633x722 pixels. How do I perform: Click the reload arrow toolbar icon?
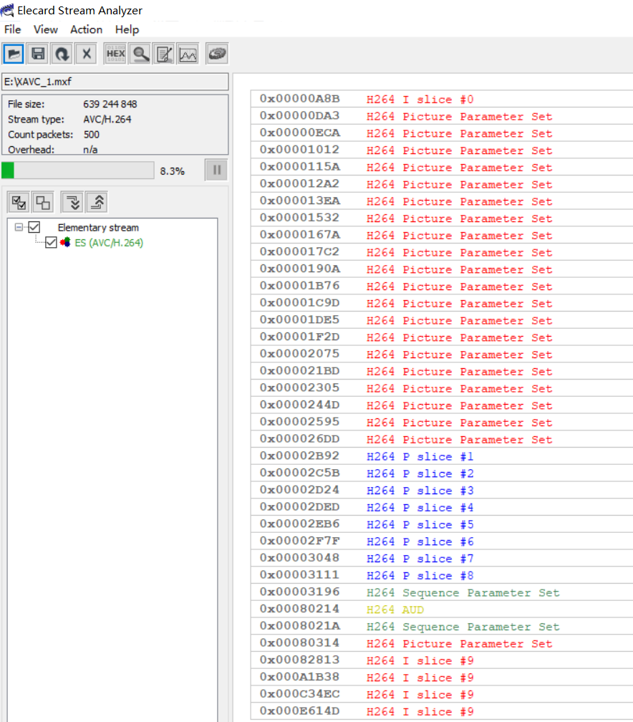62,54
